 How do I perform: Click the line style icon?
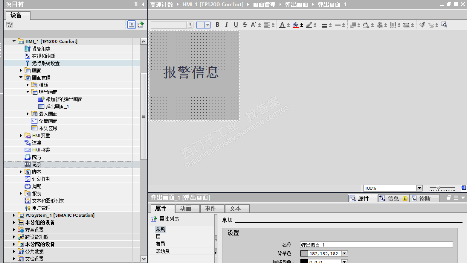[x=338, y=25]
